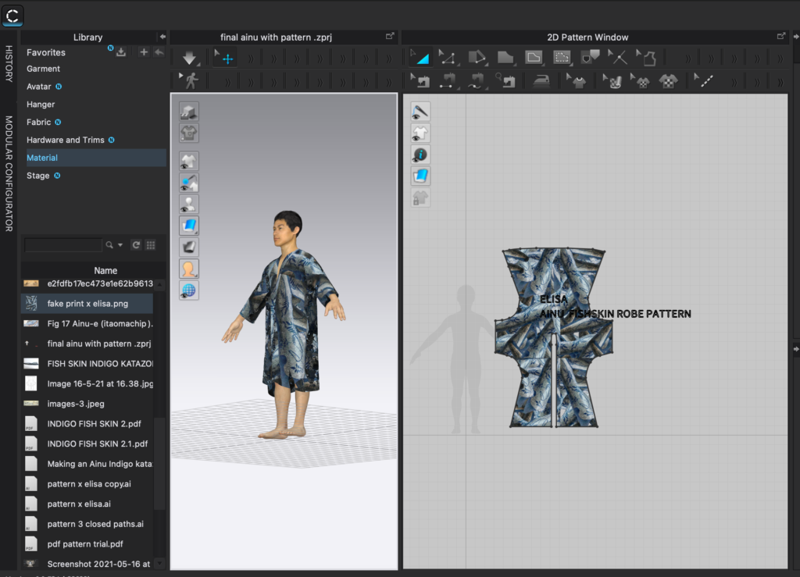This screenshot has width=800, height=577.
Task: Toggle 2D pattern info display eye icon
Action: [x=420, y=155]
